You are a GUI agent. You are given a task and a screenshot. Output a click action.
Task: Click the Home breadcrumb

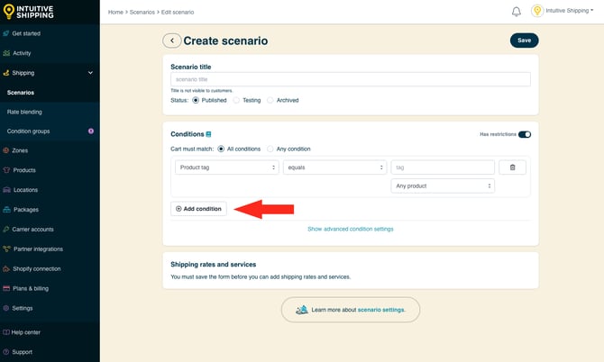coord(115,13)
